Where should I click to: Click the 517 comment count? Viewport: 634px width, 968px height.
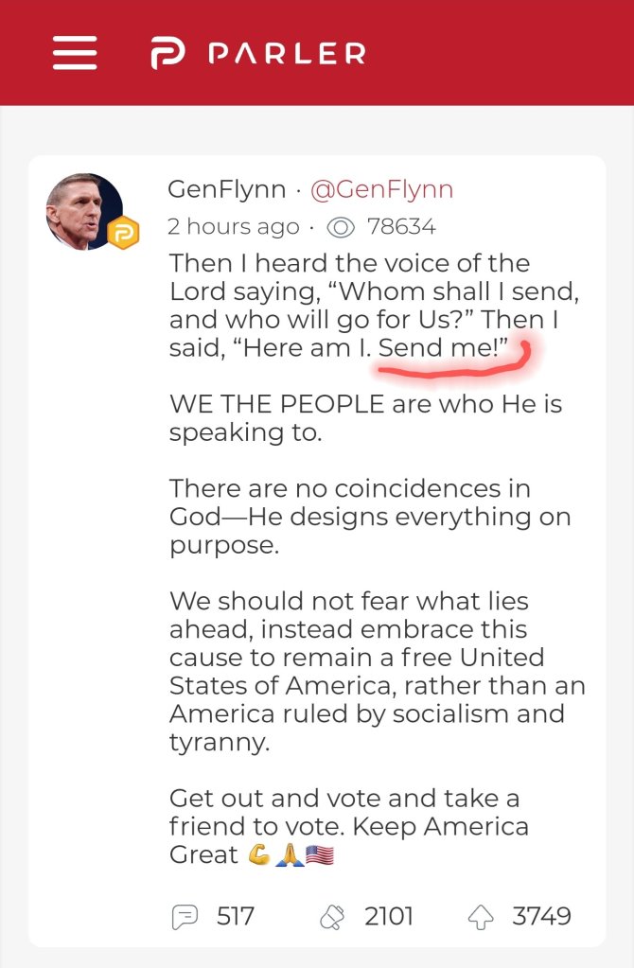click(x=236, y=916)
